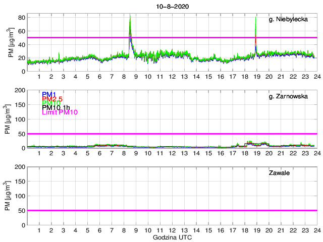Click the y-axis PM label of the Niebylecka plot
Screen dimensions: 323x242
[11, 44]
